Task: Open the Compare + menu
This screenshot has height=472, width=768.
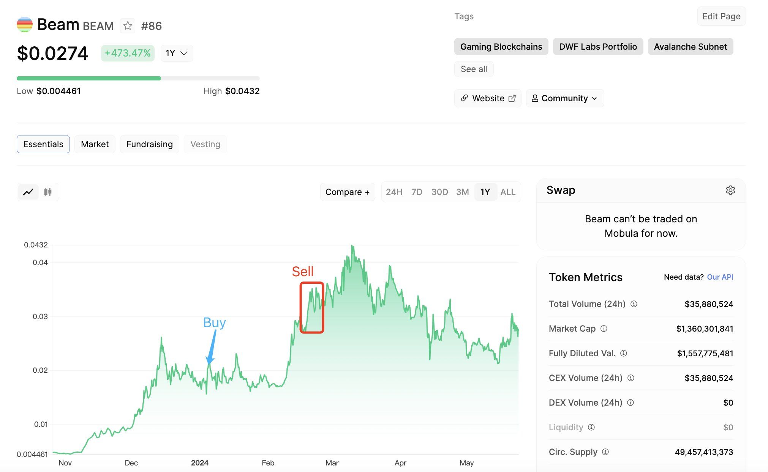Action: tap(347, 192)
